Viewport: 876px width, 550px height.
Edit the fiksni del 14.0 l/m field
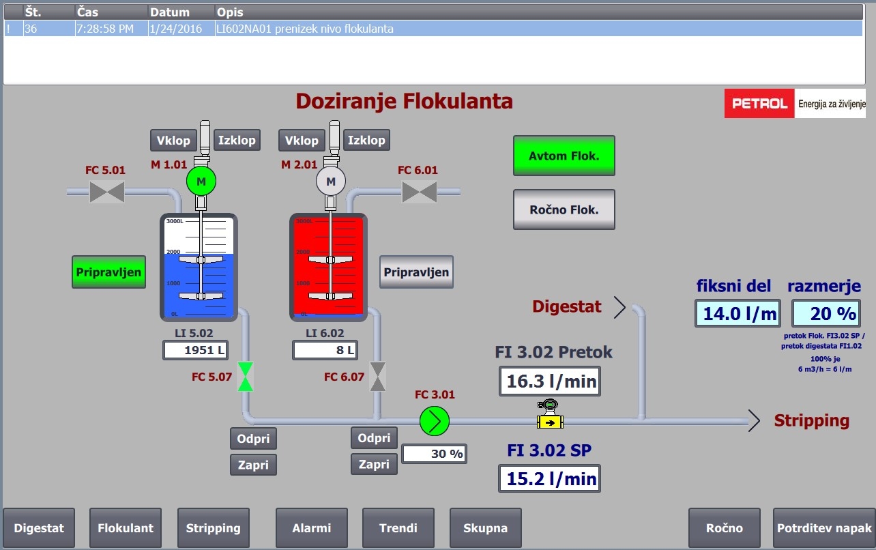[738, 314]
